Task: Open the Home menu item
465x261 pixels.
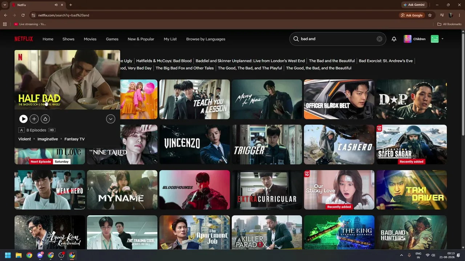Action: point(48,39)
